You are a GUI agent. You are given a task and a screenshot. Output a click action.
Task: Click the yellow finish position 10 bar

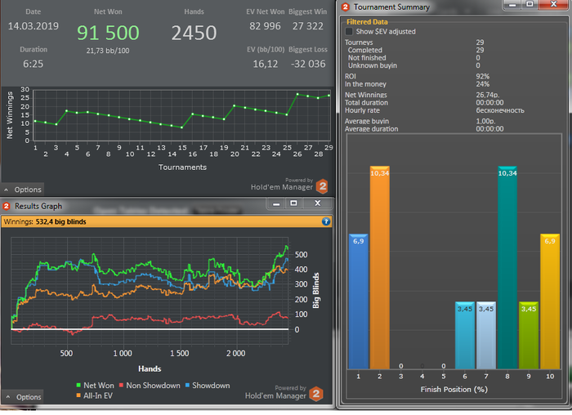pyautogui.click(x=550, y=301)
